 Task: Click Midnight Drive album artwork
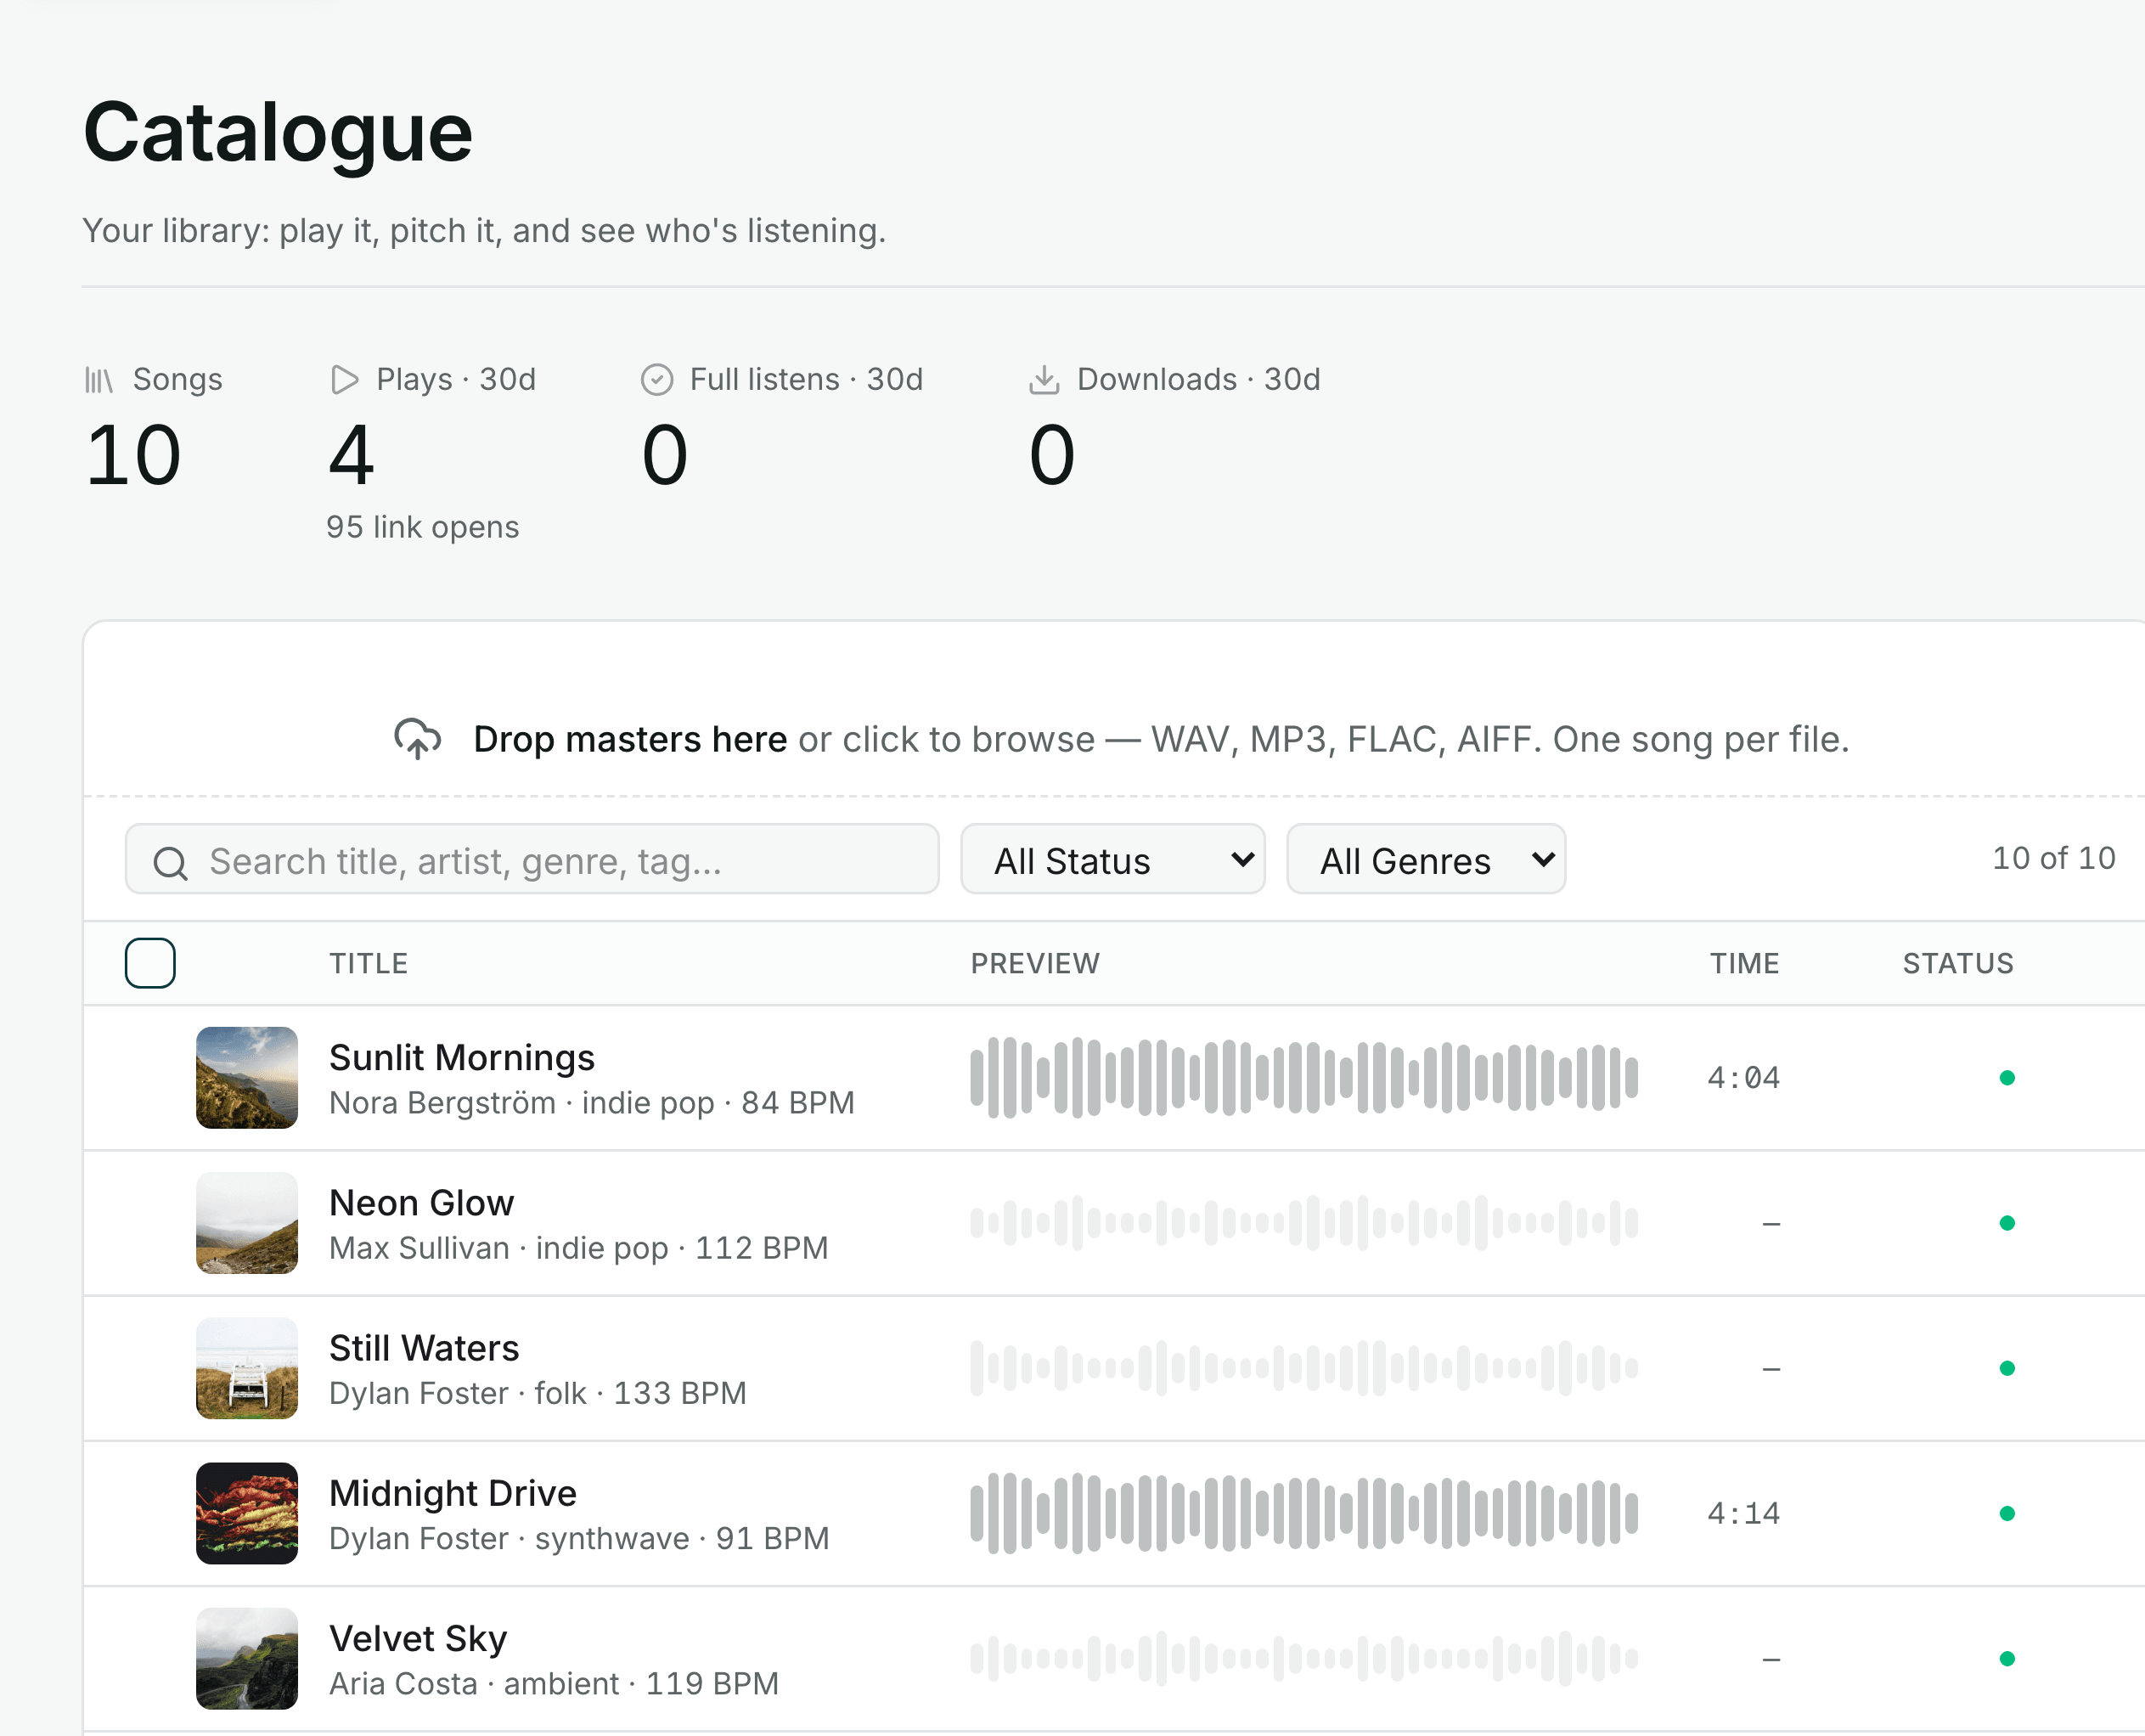tap(247, 1513)
